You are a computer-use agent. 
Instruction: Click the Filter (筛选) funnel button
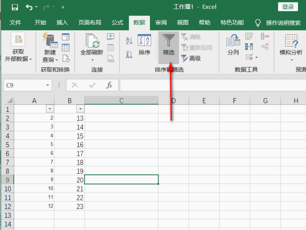click(168, 45)
